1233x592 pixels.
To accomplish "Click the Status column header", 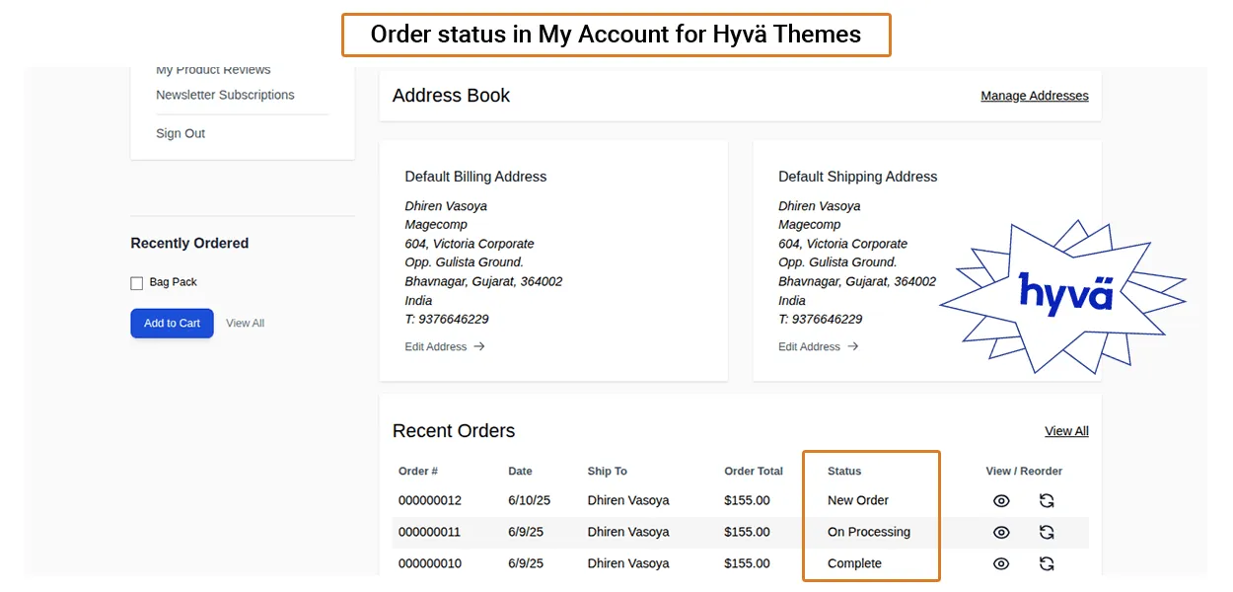I will click(x=844, y=472).
